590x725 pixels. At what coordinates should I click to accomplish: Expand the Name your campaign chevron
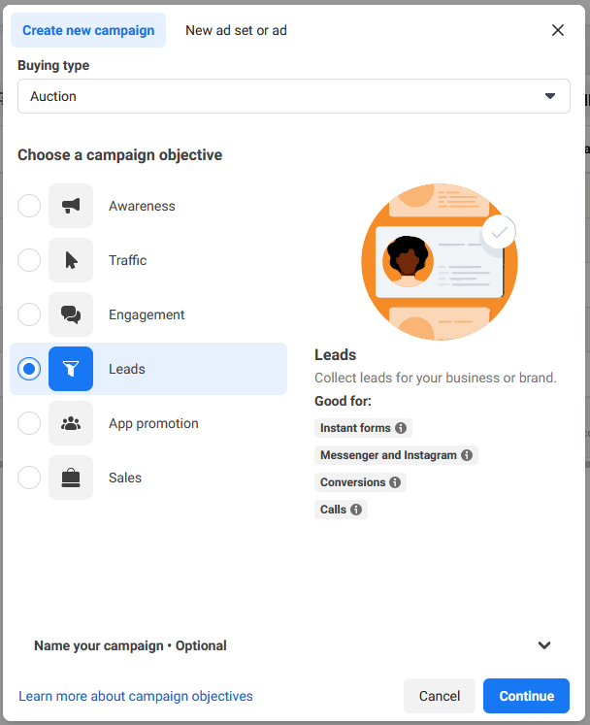[x=544, y=645]
